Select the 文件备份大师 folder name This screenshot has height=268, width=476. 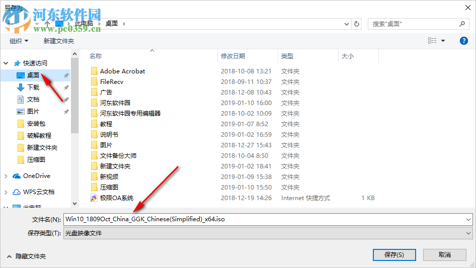(x=118, y=156)
